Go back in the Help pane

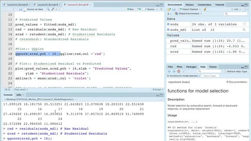(169, 71)
